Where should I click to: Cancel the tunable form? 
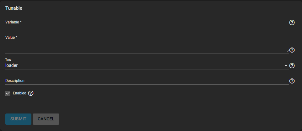click(x=46, y=119)
